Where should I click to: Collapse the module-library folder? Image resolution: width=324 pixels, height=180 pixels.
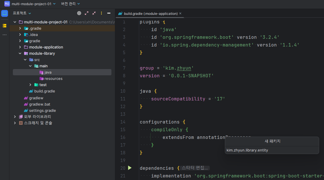click(20, 53)
